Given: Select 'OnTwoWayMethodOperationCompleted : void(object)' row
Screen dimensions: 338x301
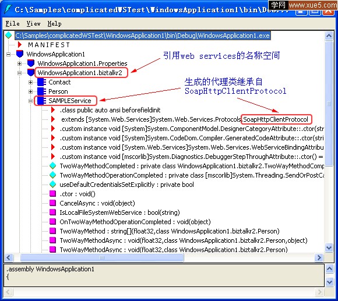Looking at the screenshot, I should pos(135,222).
